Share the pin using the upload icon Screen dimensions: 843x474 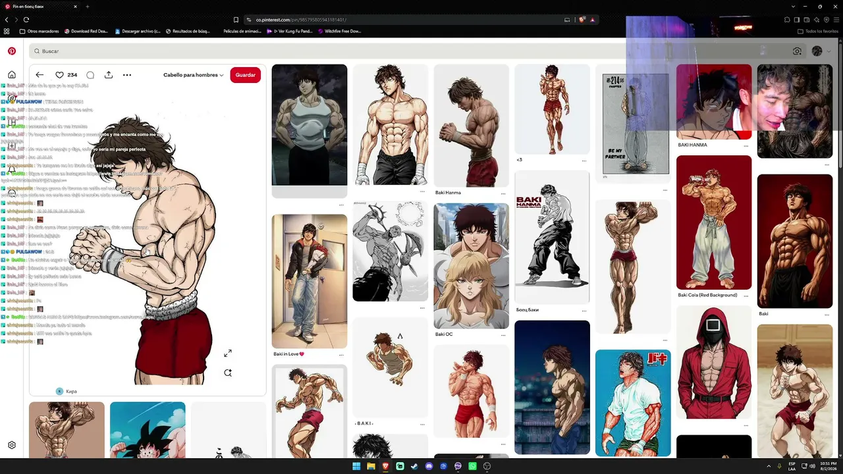tap(109, 75)
